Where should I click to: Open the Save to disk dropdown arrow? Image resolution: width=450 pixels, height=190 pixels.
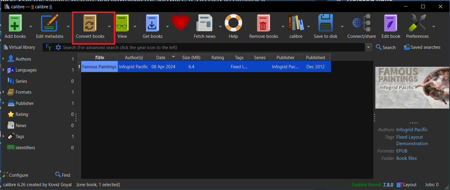click(342, 27)
